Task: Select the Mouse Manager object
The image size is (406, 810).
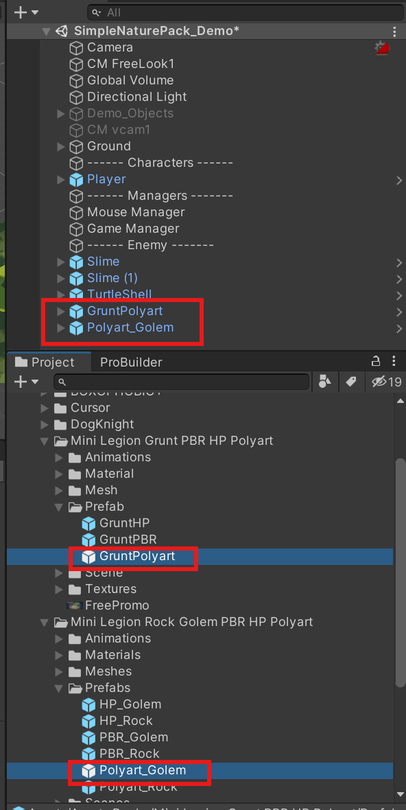Action: [136, 212]
